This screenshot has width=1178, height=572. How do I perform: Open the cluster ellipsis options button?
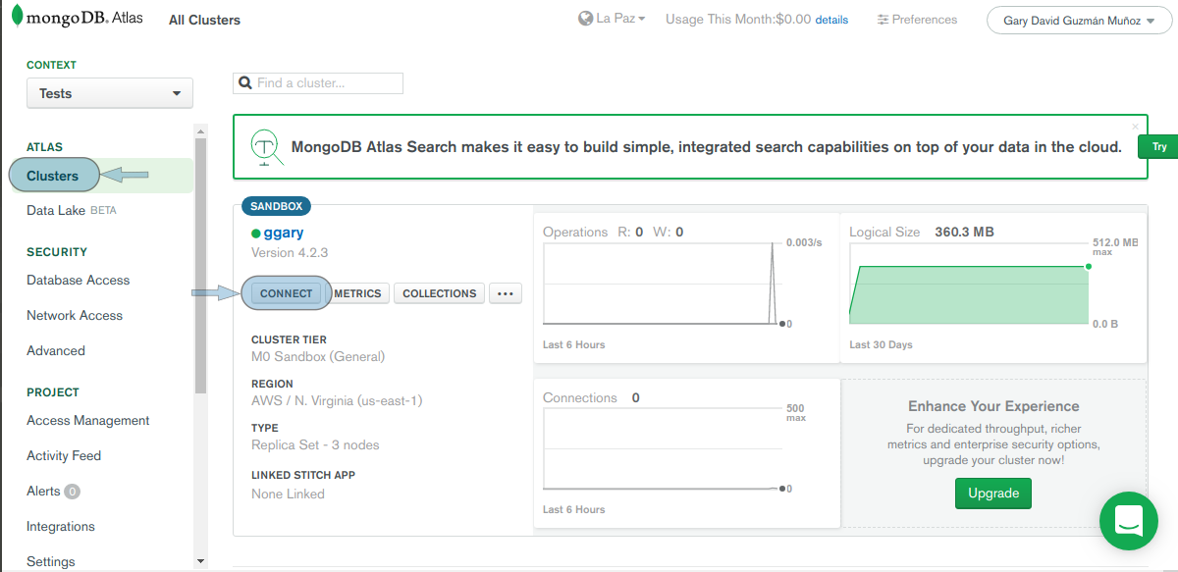(x=505, y=293)
